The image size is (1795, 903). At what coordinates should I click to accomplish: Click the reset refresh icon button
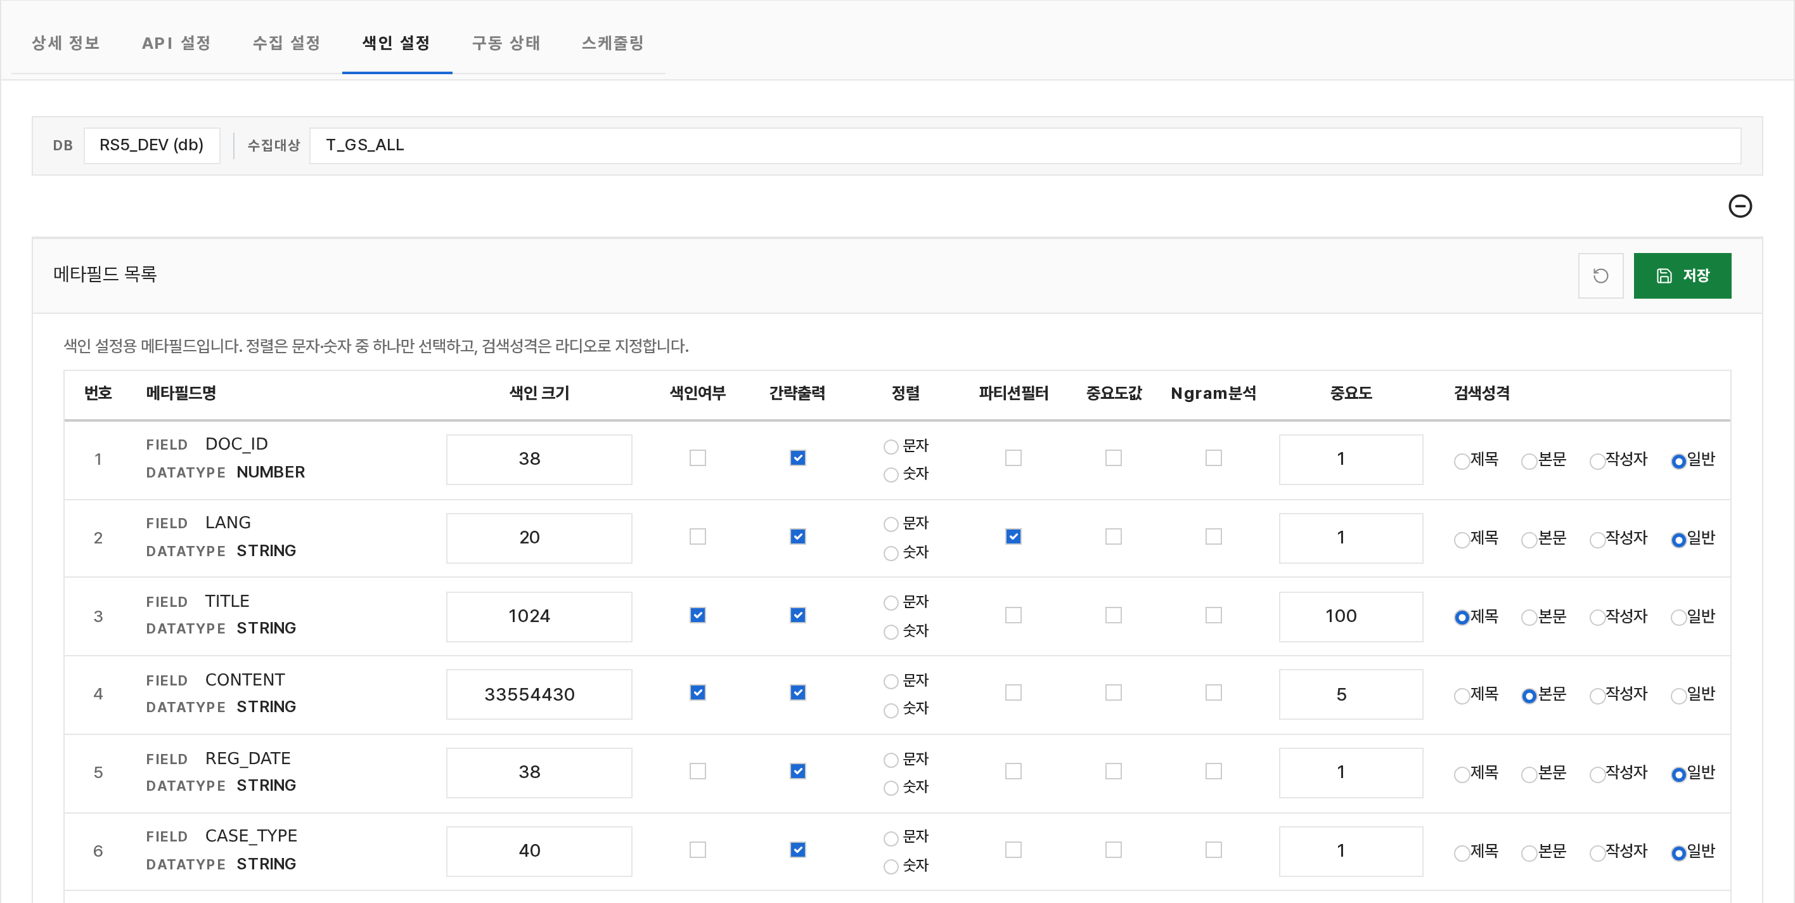click(1600, 275)
